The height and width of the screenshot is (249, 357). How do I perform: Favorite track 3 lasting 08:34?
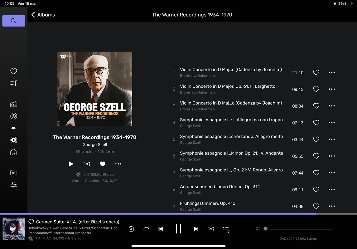click(x=316, y=106)
